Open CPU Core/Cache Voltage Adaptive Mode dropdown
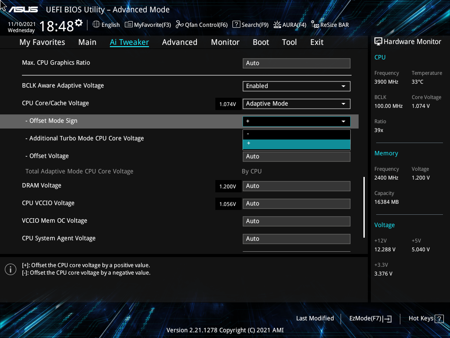Image resolution: width=450 pixels, height=338 pixels. click(297, 104)
